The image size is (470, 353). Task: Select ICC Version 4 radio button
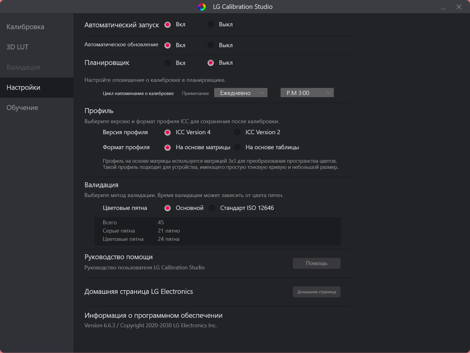point(167,132)
